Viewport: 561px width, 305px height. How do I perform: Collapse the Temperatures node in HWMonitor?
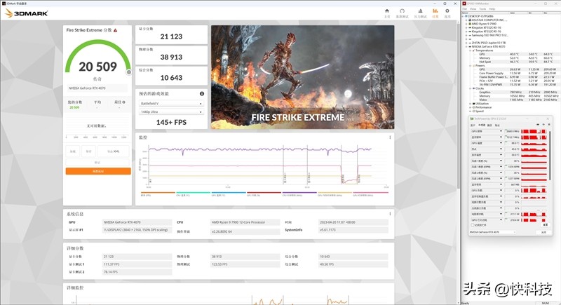pyautogui.click(x=470, y=50)
